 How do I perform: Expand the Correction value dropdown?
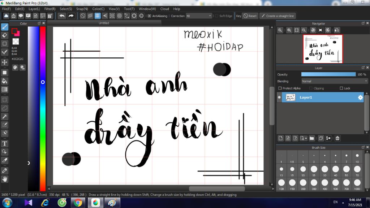210,16
